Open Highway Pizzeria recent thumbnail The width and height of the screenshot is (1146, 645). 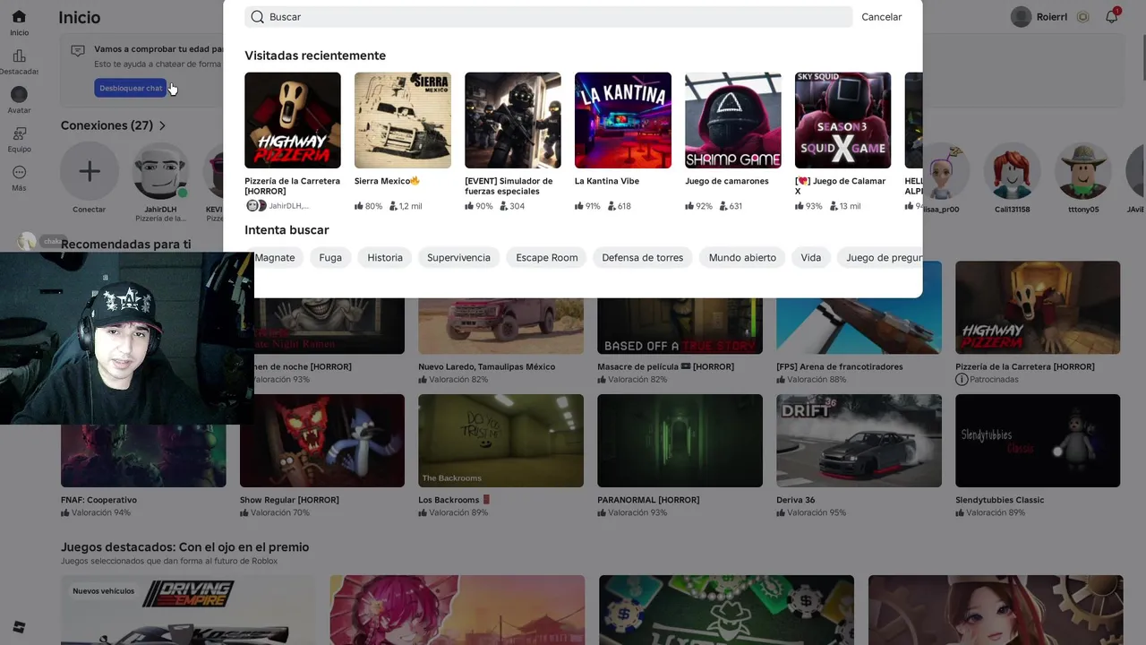(x=293, y=120)
